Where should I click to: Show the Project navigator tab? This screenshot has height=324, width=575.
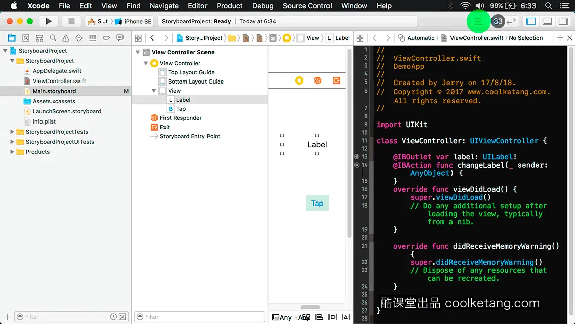[12, 38]
